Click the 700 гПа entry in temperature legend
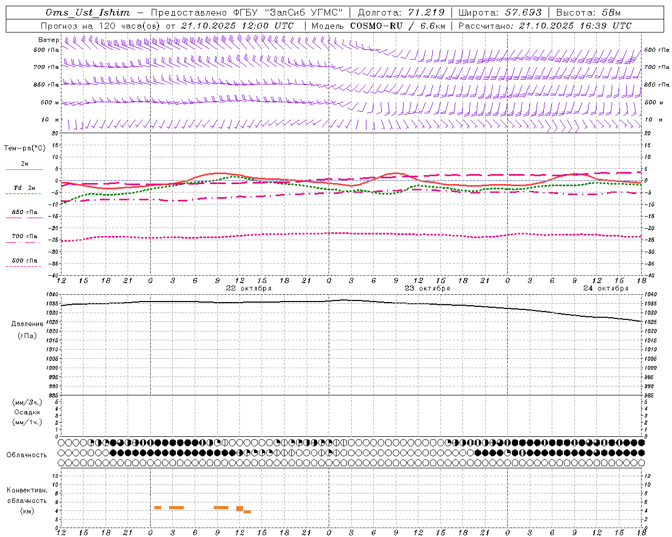 click(x=25, y=236)
